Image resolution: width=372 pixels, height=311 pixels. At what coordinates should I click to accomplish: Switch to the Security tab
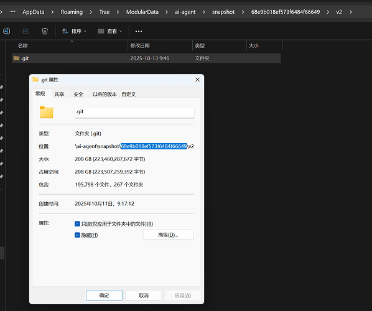pos(78,94)
